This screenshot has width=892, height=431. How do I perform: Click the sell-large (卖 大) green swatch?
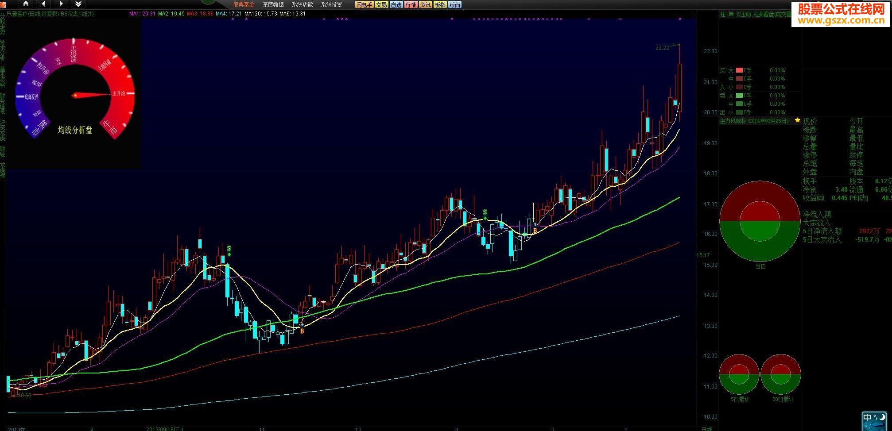tap(739, 96)
